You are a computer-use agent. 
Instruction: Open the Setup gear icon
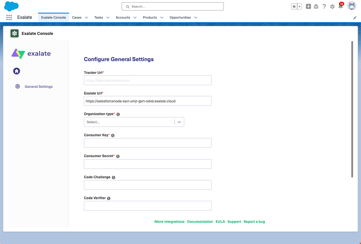coord(332,7)
